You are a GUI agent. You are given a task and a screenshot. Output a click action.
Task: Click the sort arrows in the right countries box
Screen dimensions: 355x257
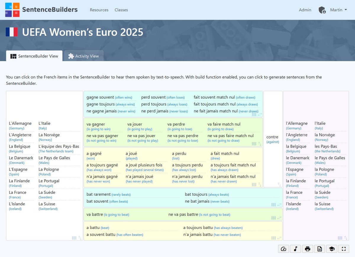point(346,238)
